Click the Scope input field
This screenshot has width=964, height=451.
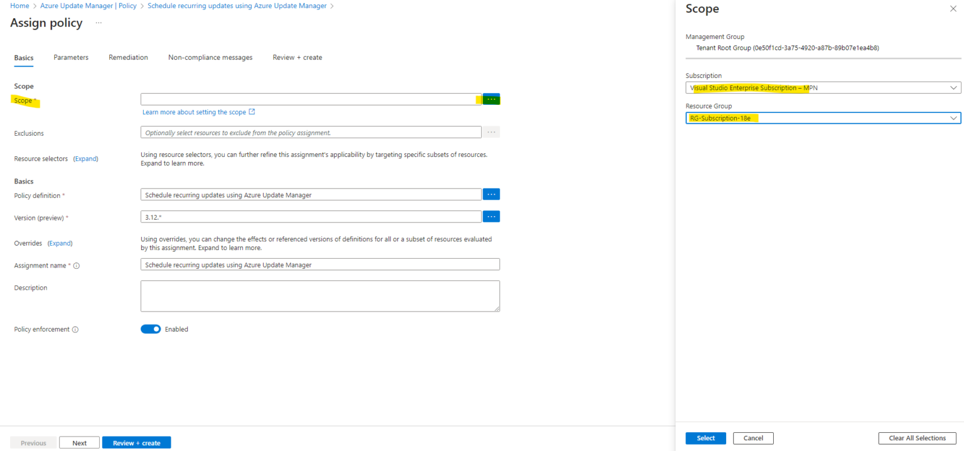coord(311,99)
